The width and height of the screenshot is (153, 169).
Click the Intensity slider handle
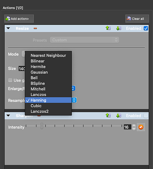[42, 126]
